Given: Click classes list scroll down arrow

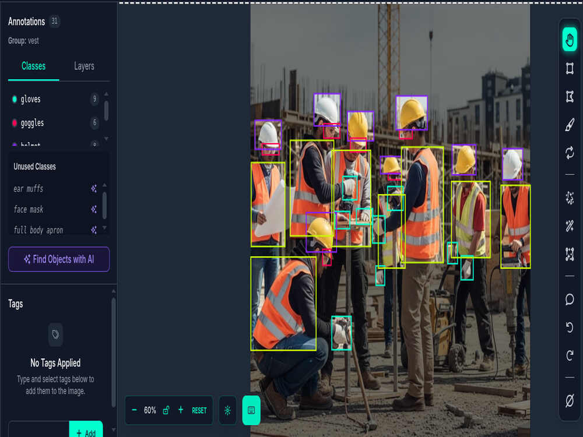Looking at the screenshot, I should click(x=106, y=138).
